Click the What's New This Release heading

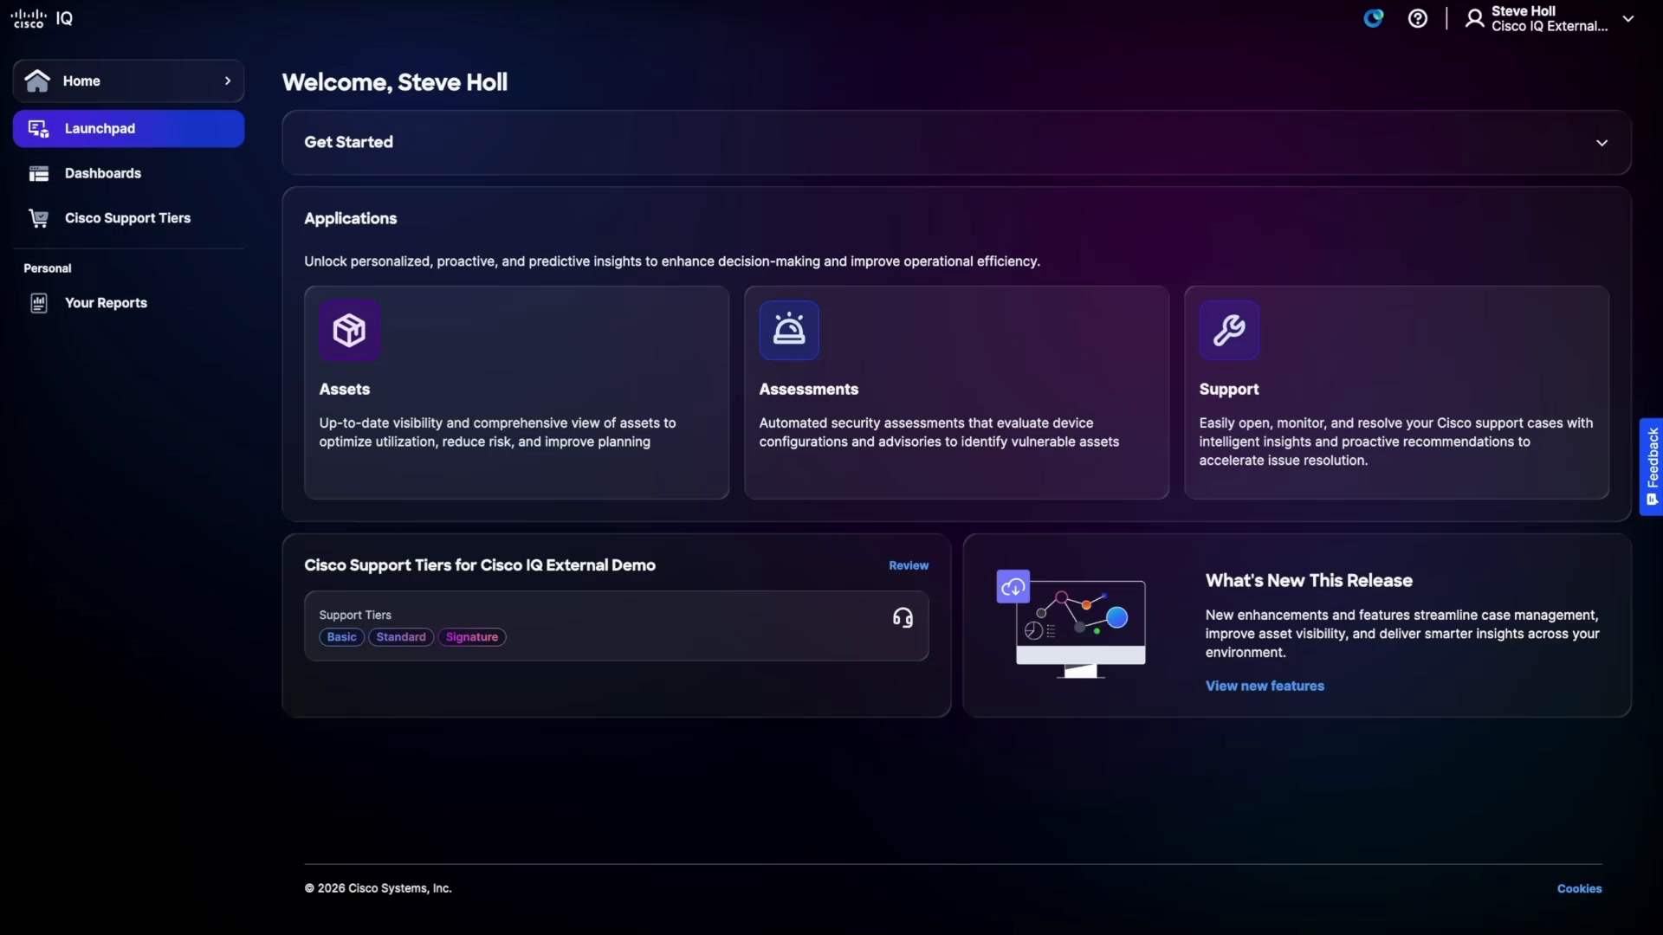[x=1309, y=581]
